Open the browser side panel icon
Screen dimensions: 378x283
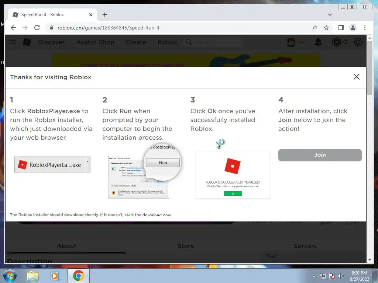[341, 28]
